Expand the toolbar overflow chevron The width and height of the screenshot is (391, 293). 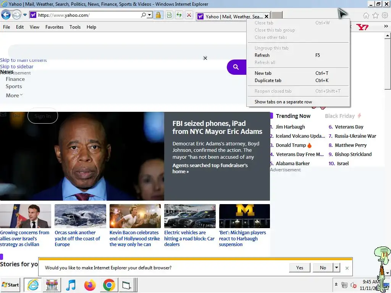pos(386,26)
